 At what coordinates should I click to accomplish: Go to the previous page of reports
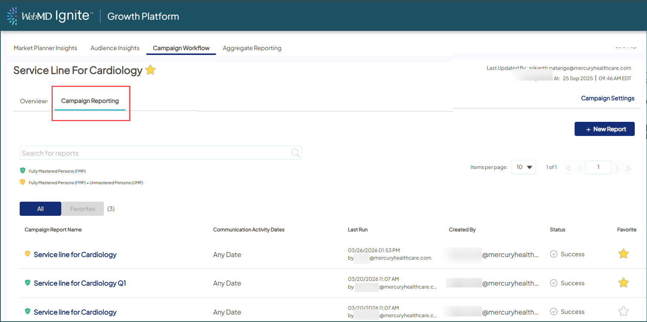tap(579, 168)
